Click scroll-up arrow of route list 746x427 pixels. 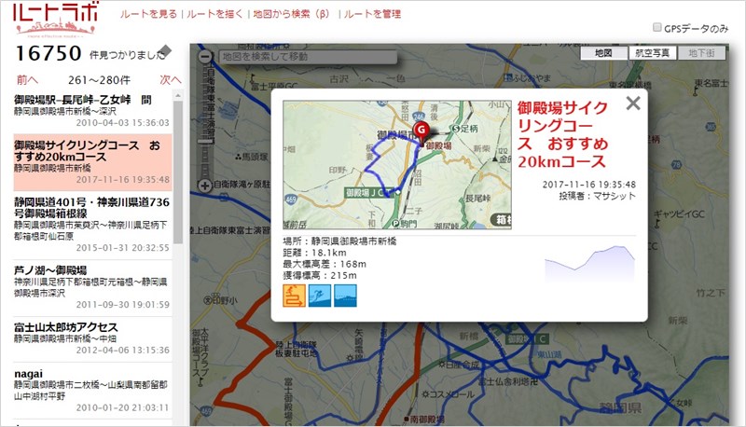[178, 96]
